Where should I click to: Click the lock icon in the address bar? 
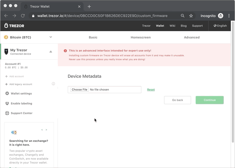33,16
